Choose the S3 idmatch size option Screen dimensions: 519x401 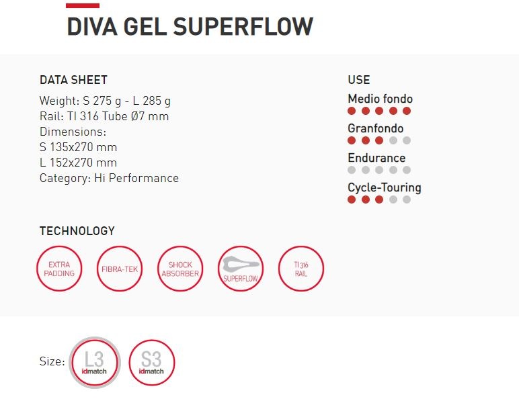151,363
